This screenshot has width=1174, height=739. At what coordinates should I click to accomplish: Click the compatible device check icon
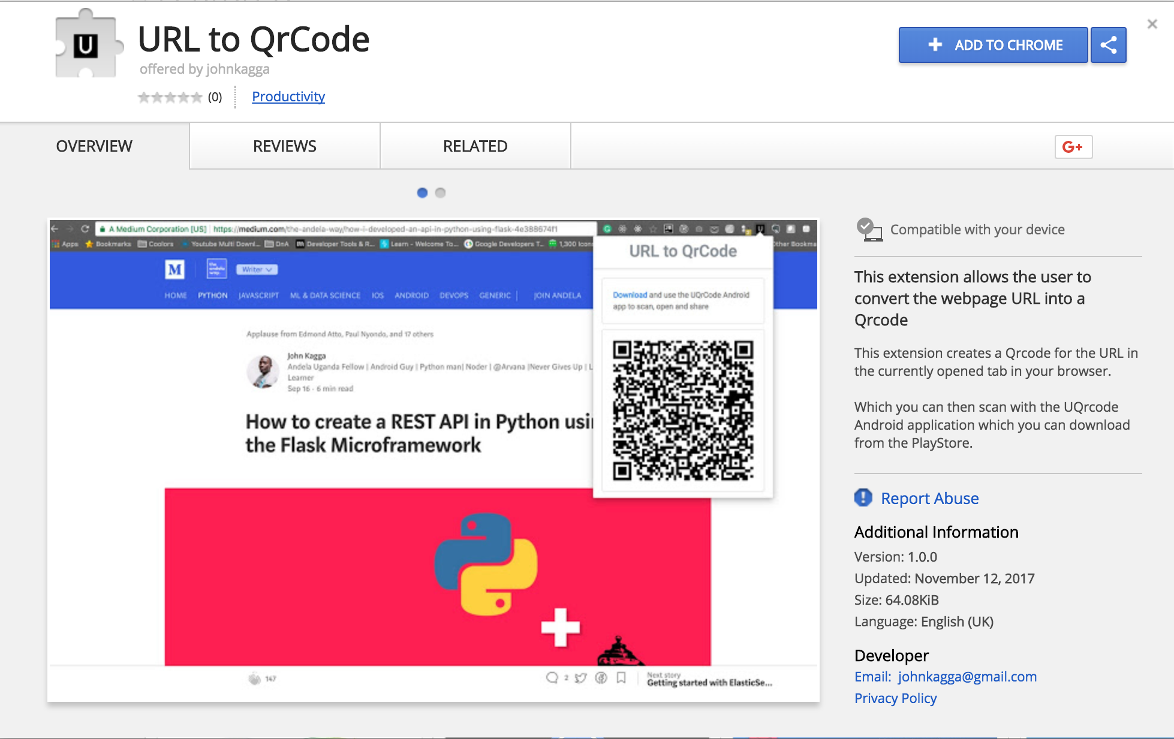tap(869, 230)
